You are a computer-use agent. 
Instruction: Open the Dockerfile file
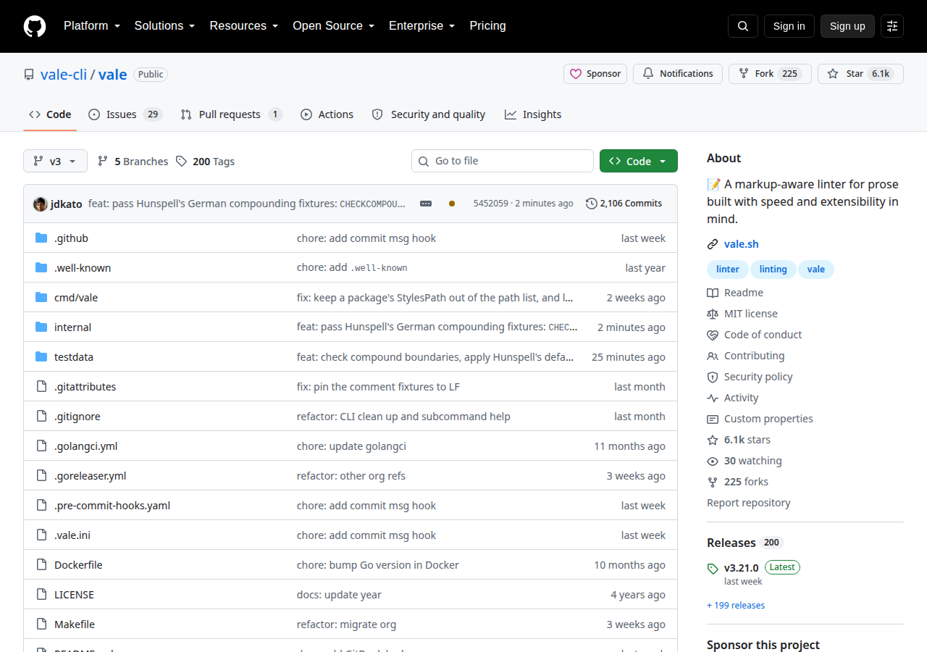(78, 565)
